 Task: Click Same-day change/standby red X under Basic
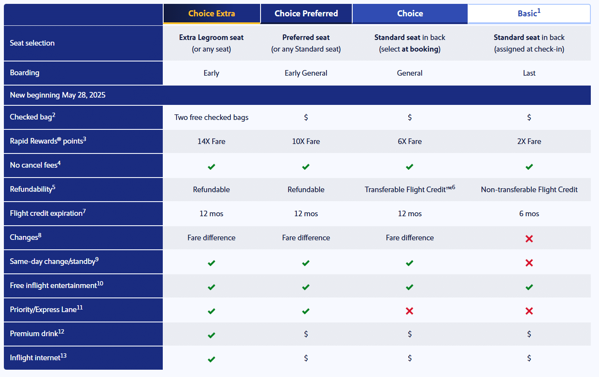pyautogui.click(x=529, y=263)
